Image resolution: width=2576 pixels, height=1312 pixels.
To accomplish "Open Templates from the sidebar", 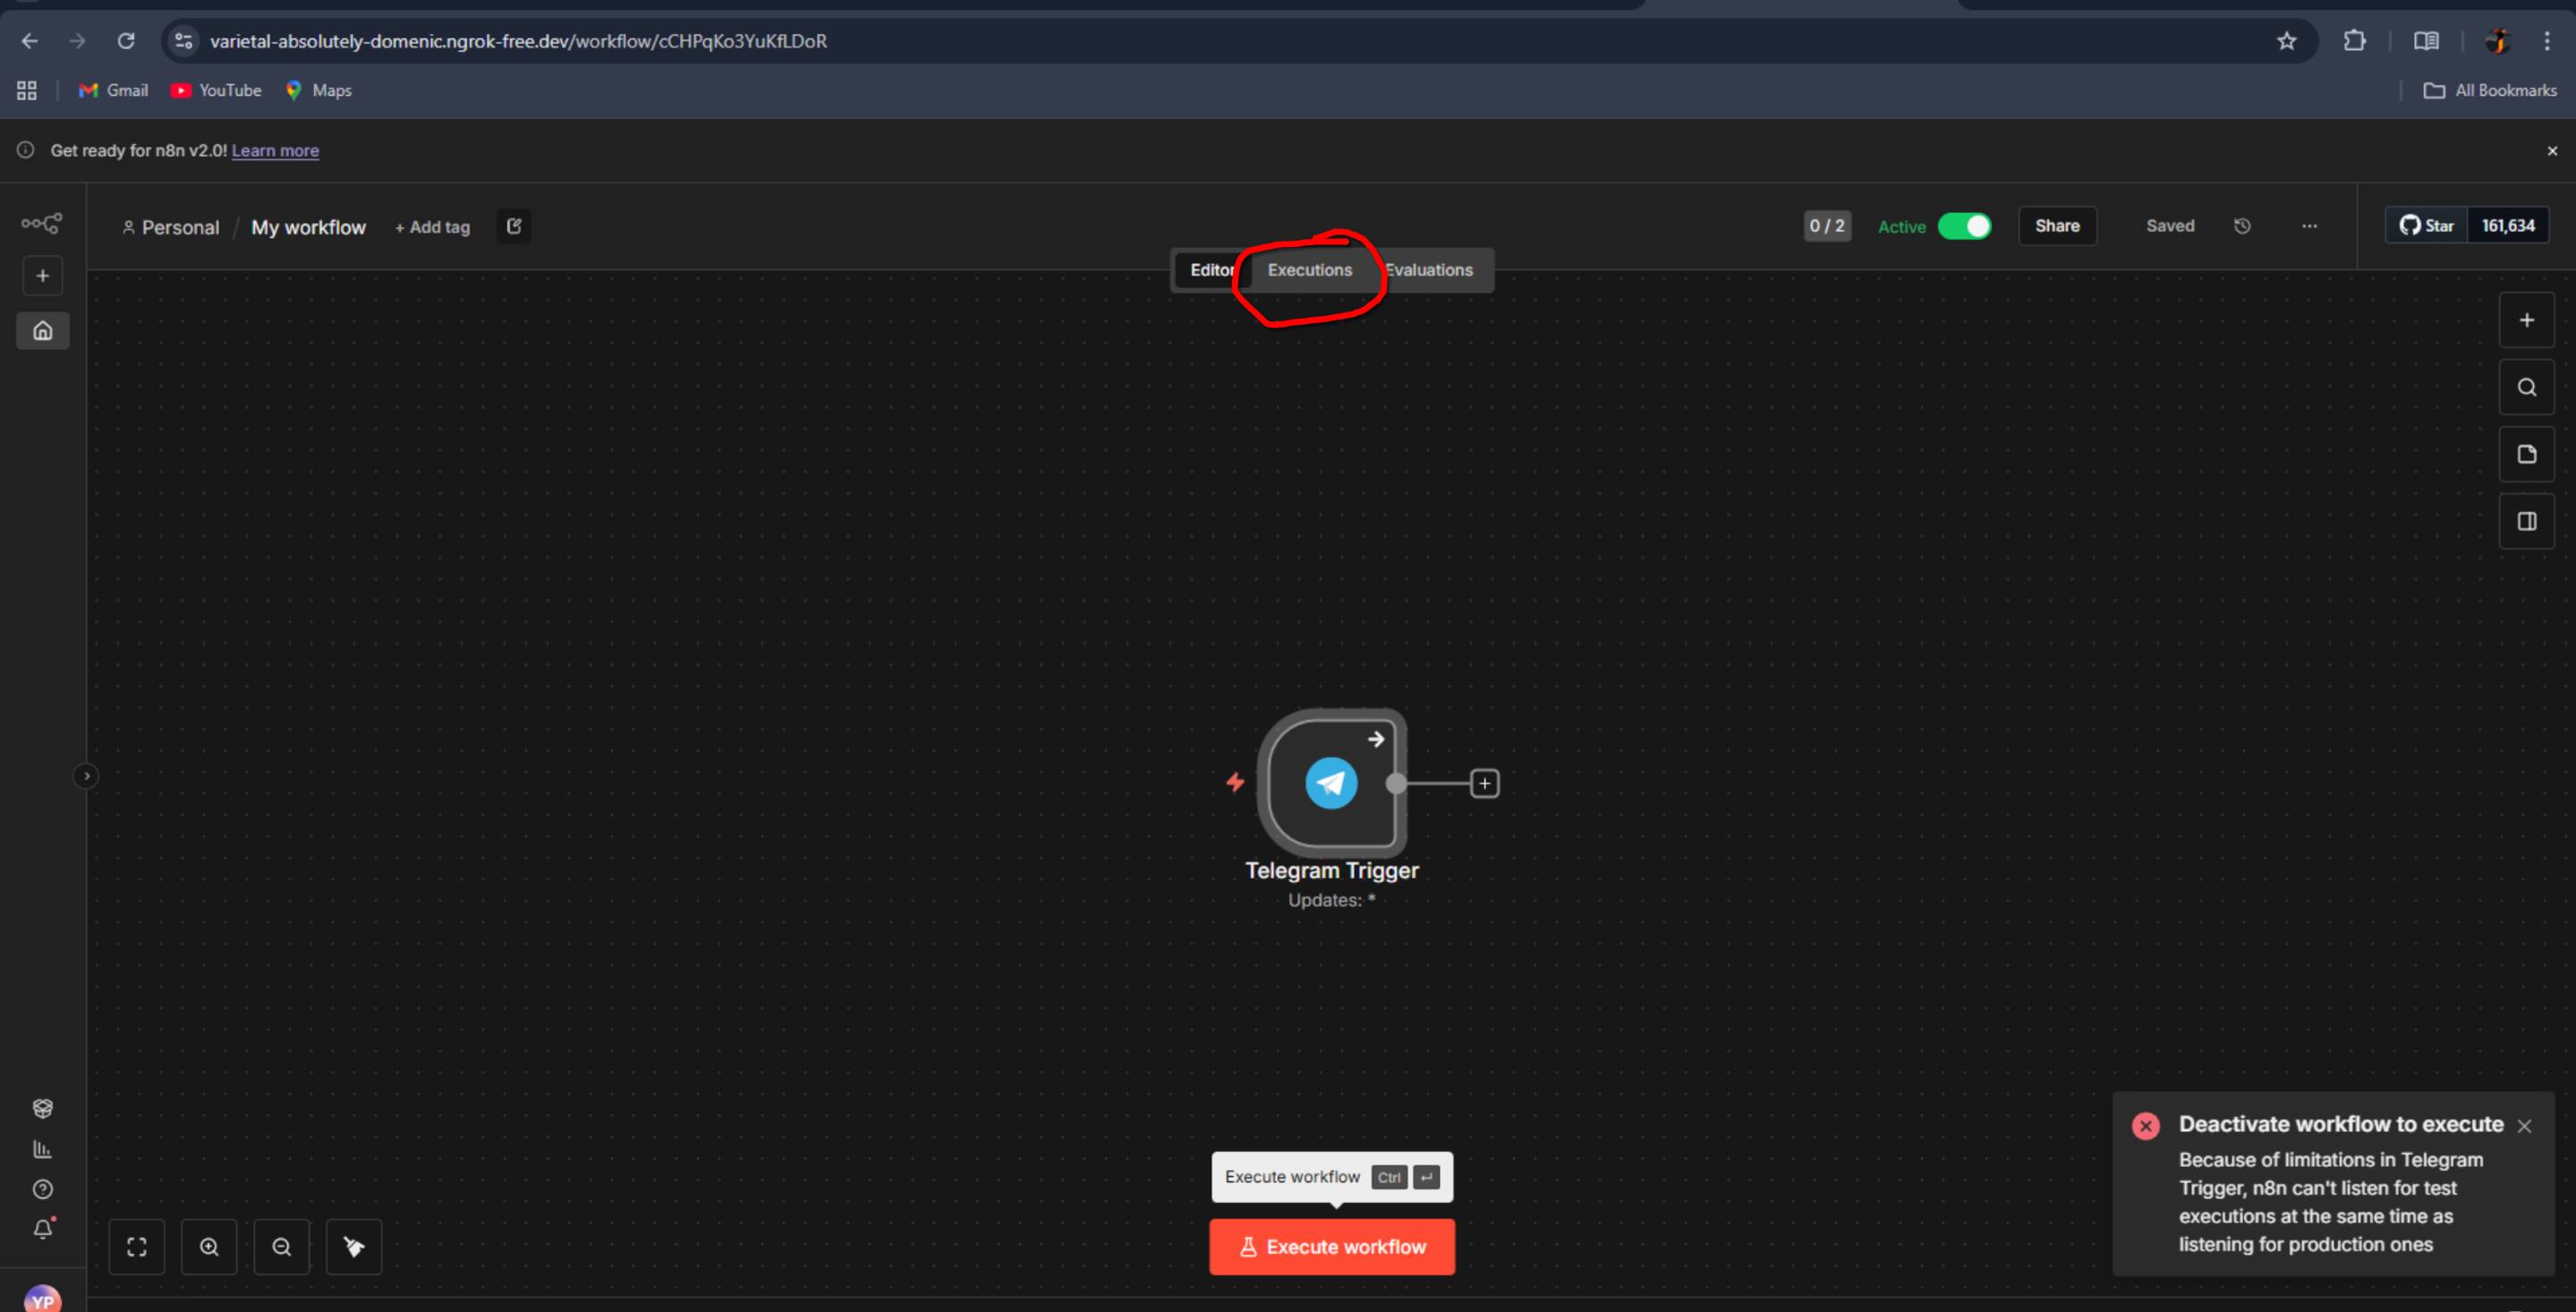I will tap(43, 1108).
